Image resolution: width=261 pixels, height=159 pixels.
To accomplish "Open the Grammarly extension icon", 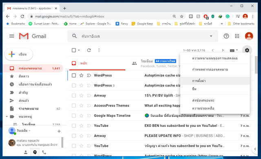I will pos(228,16).
